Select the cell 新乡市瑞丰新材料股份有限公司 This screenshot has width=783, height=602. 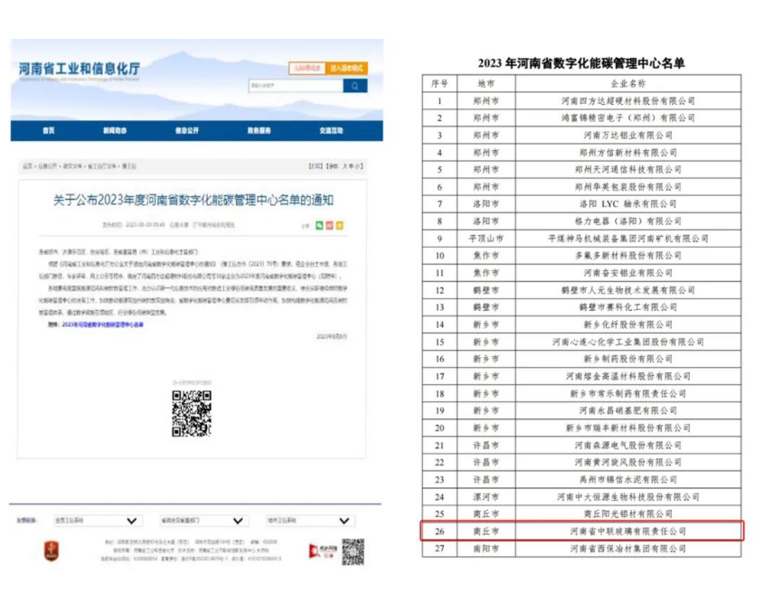(628, 428)
